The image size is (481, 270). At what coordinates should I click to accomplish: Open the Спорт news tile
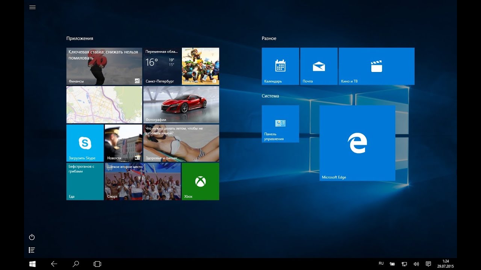pyautogui.click(x=142, y=181)
